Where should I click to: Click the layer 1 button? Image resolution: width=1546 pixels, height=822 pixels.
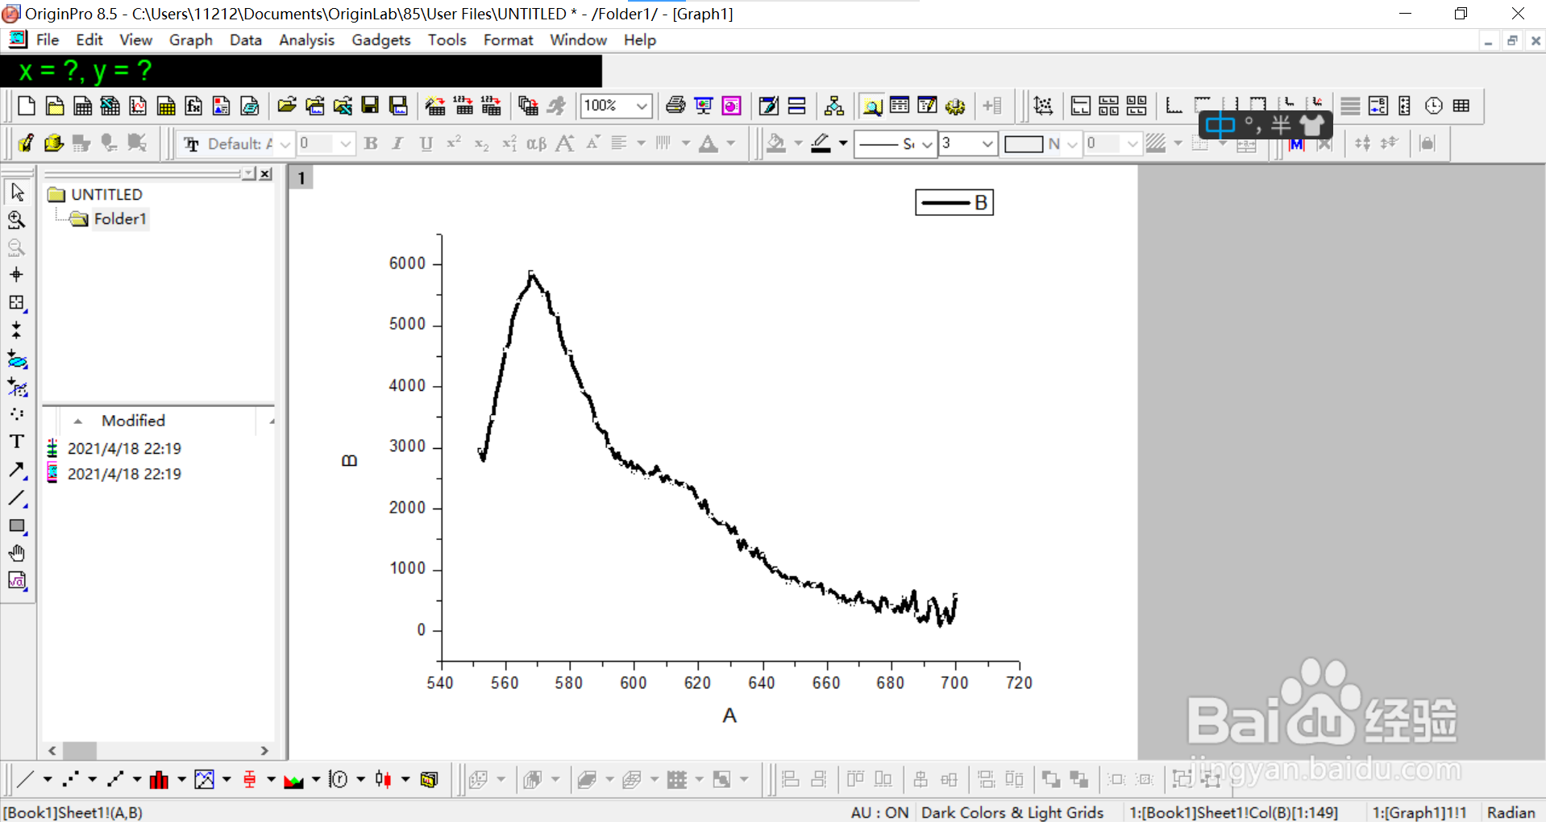[301, 178]
